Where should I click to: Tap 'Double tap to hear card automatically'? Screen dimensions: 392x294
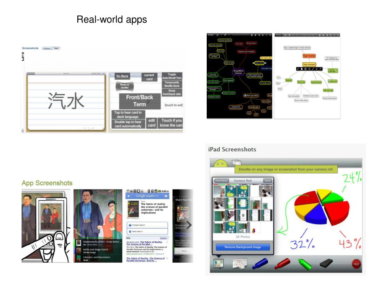[x=128, y=124]
